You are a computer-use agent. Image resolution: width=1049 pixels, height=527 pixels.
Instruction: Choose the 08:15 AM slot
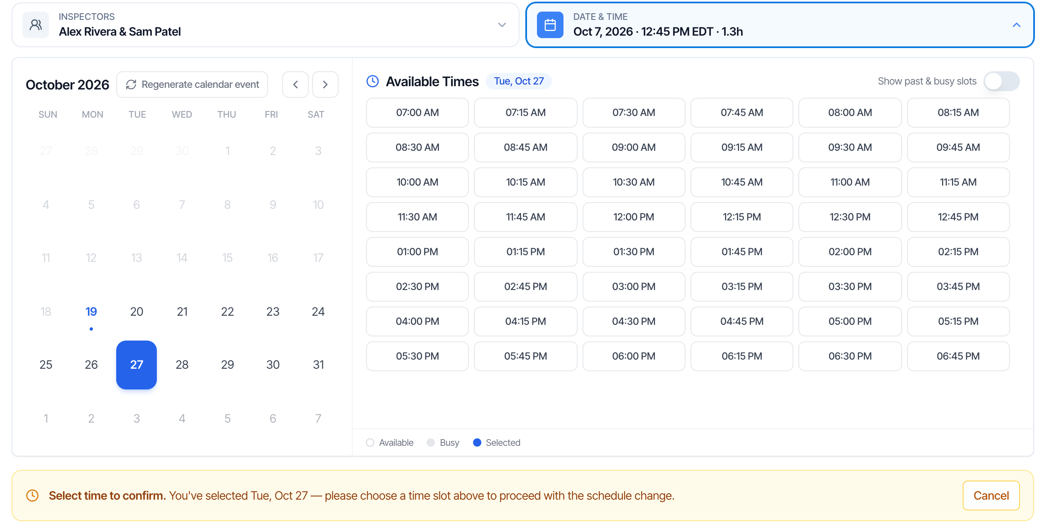[x=958, y=113]
